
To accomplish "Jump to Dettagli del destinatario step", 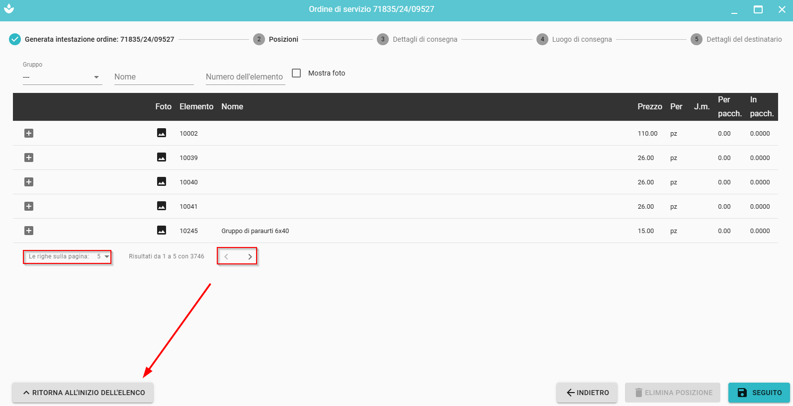I will tap(743, 39).
